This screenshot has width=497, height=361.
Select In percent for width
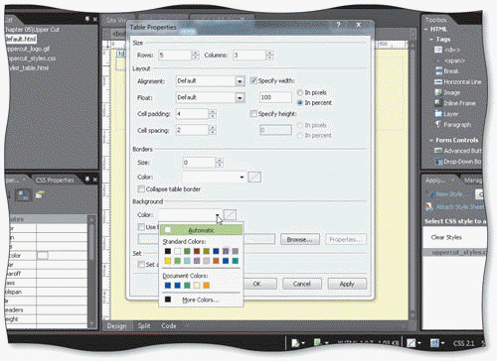[x=300, y=103]
